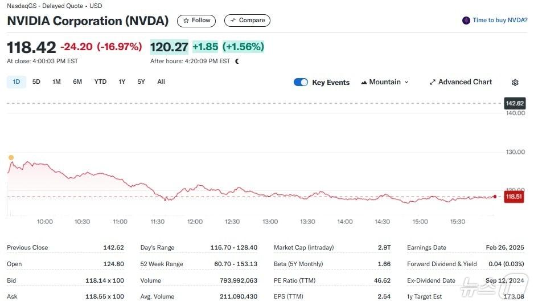Follow NVIDIA Corporation stock

pyautogui.click(x=196, y=21)
